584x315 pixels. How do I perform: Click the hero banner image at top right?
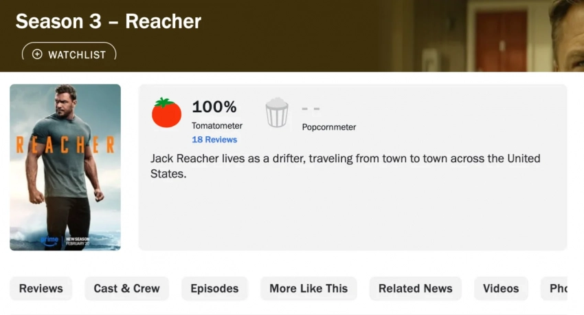[x=508, y=34]
